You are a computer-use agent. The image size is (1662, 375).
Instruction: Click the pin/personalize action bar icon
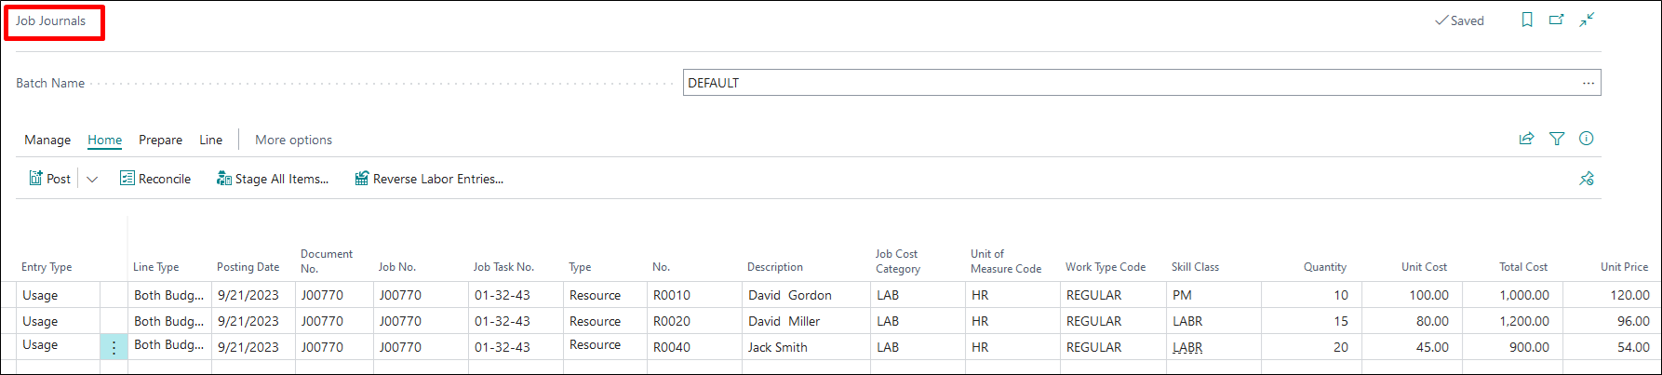pos(1587,179)
